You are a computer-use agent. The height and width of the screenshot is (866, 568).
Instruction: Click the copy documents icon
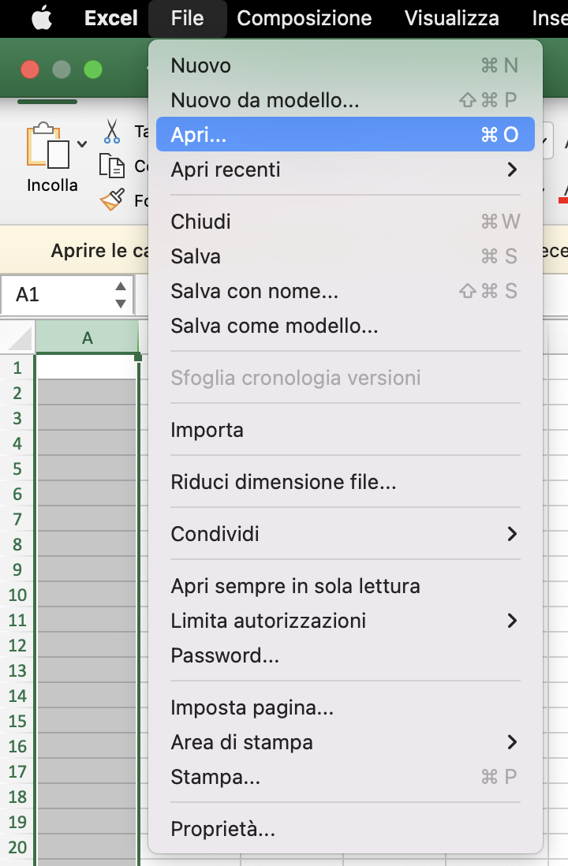[111, 166]
